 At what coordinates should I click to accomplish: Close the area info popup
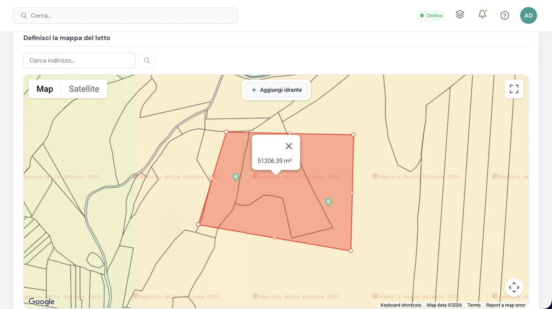click(x=289, y=146)
